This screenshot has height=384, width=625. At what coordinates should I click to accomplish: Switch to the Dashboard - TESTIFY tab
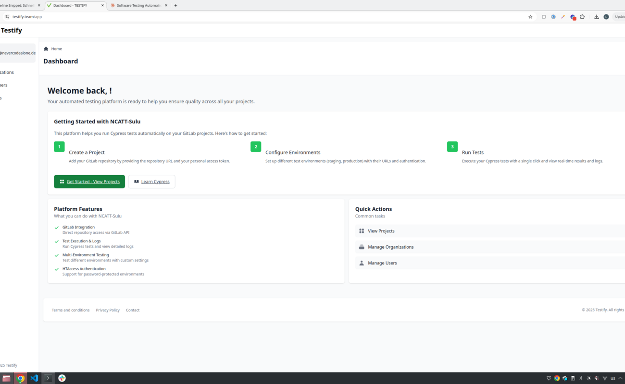[x=76, y=5]
